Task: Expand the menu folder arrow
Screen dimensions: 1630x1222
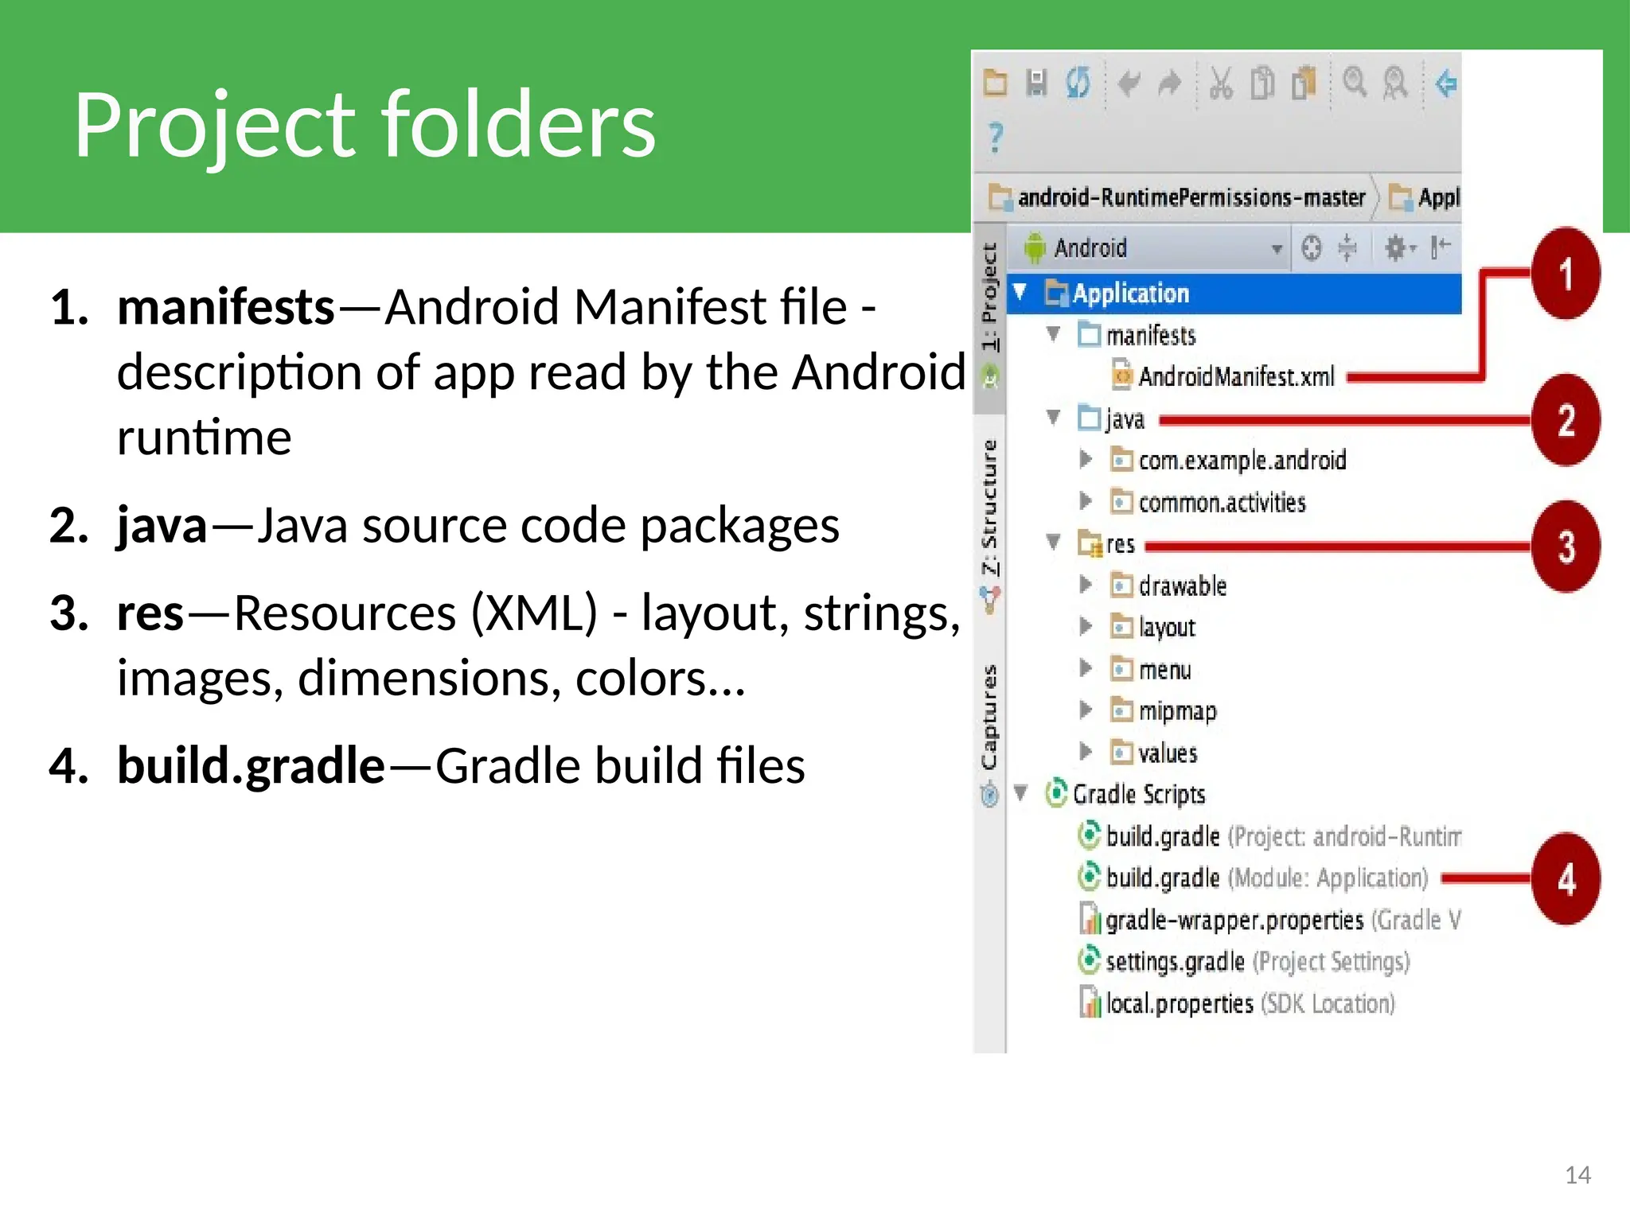Action: [x=1086, y=668]
